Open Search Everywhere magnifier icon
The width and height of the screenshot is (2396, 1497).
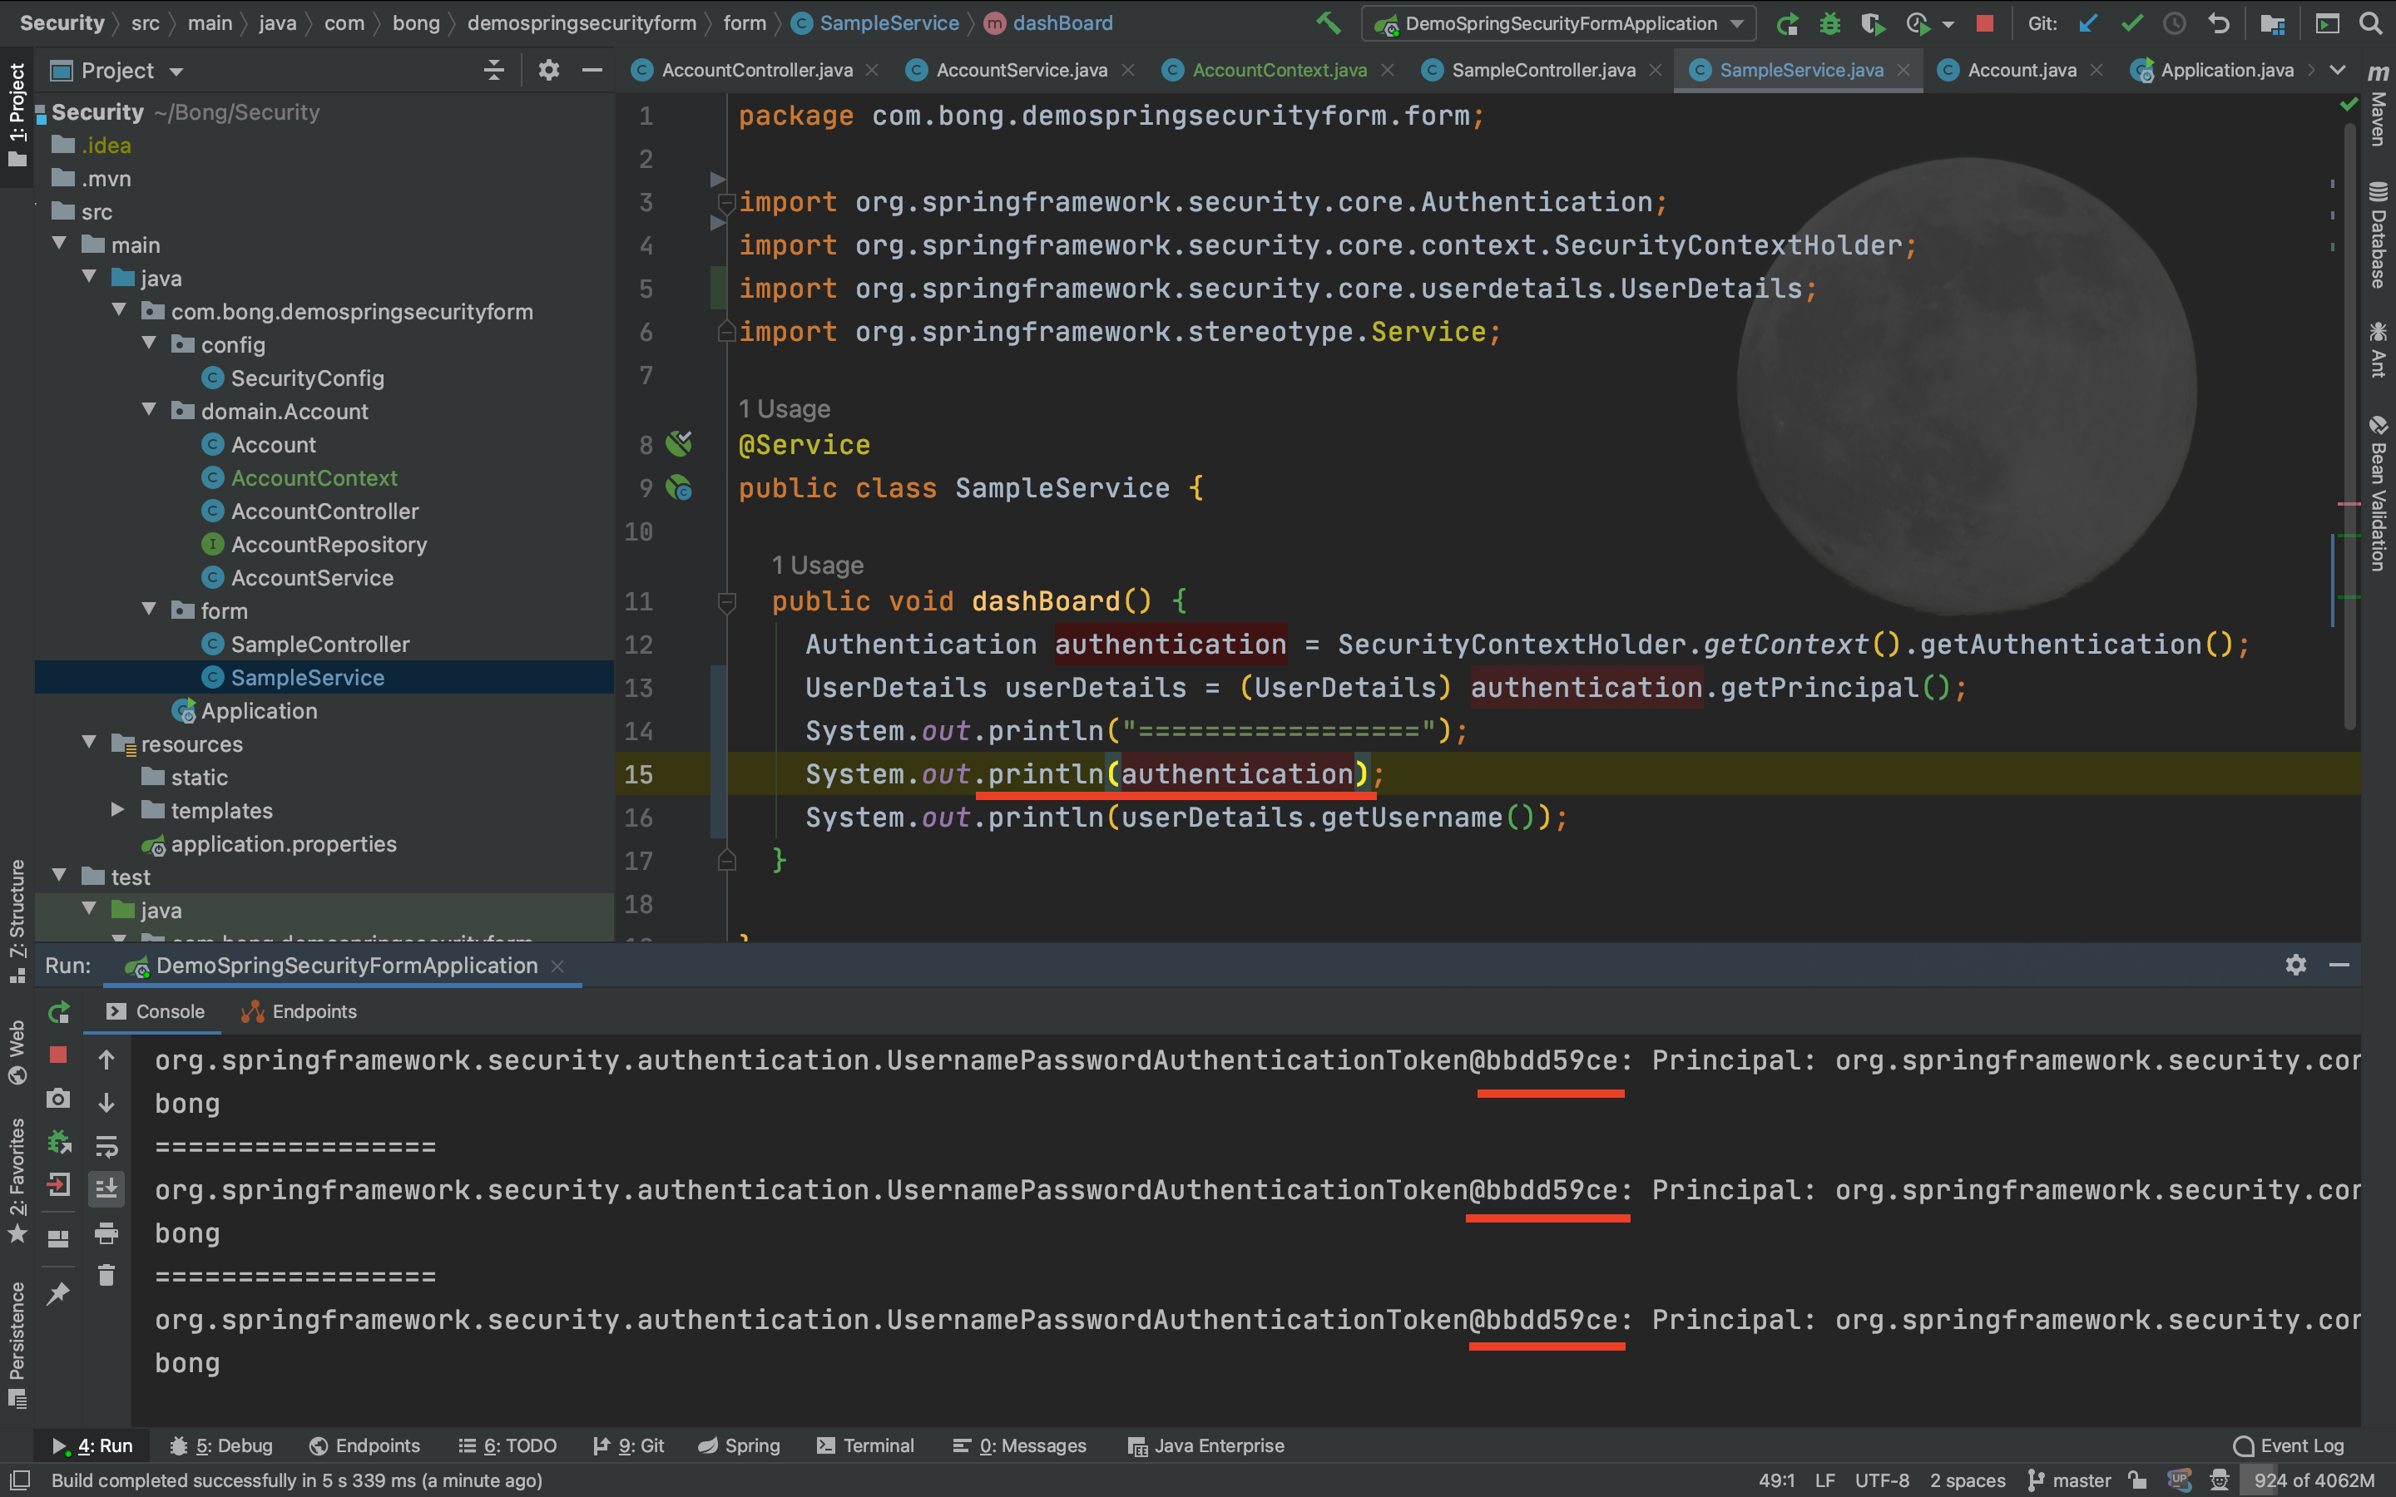click(x=2370, y=22)
